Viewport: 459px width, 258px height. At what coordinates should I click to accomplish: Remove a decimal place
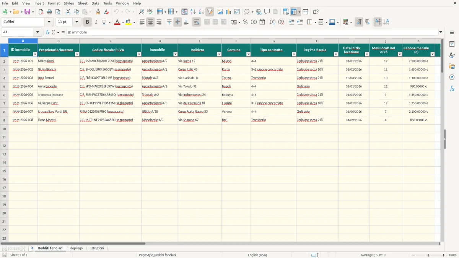(x=281, y=22)
